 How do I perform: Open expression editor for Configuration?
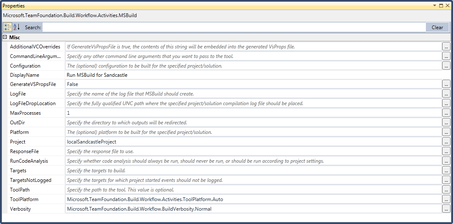point(446,65)
